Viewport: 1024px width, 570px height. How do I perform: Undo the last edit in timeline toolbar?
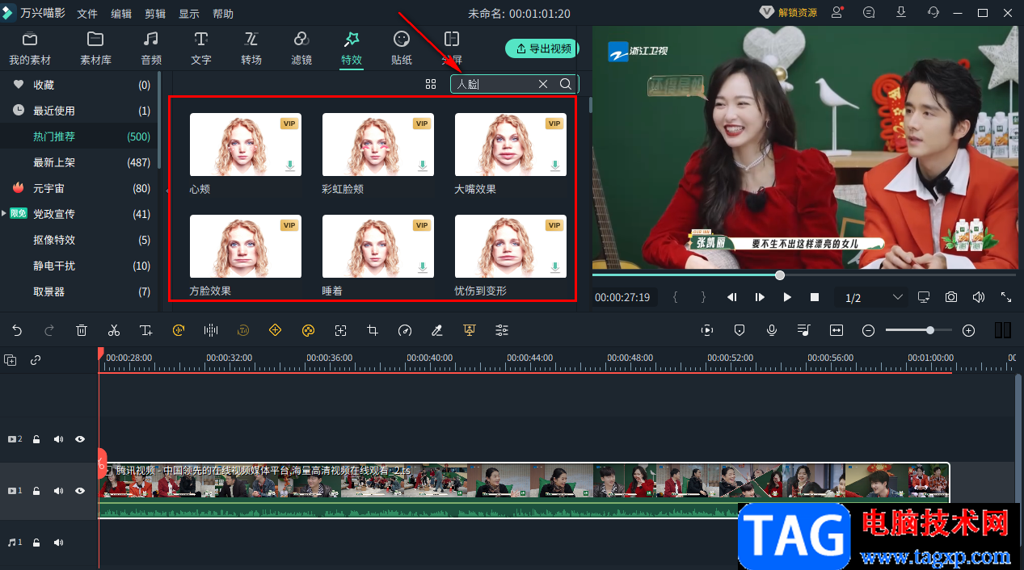tap(17, 330)
